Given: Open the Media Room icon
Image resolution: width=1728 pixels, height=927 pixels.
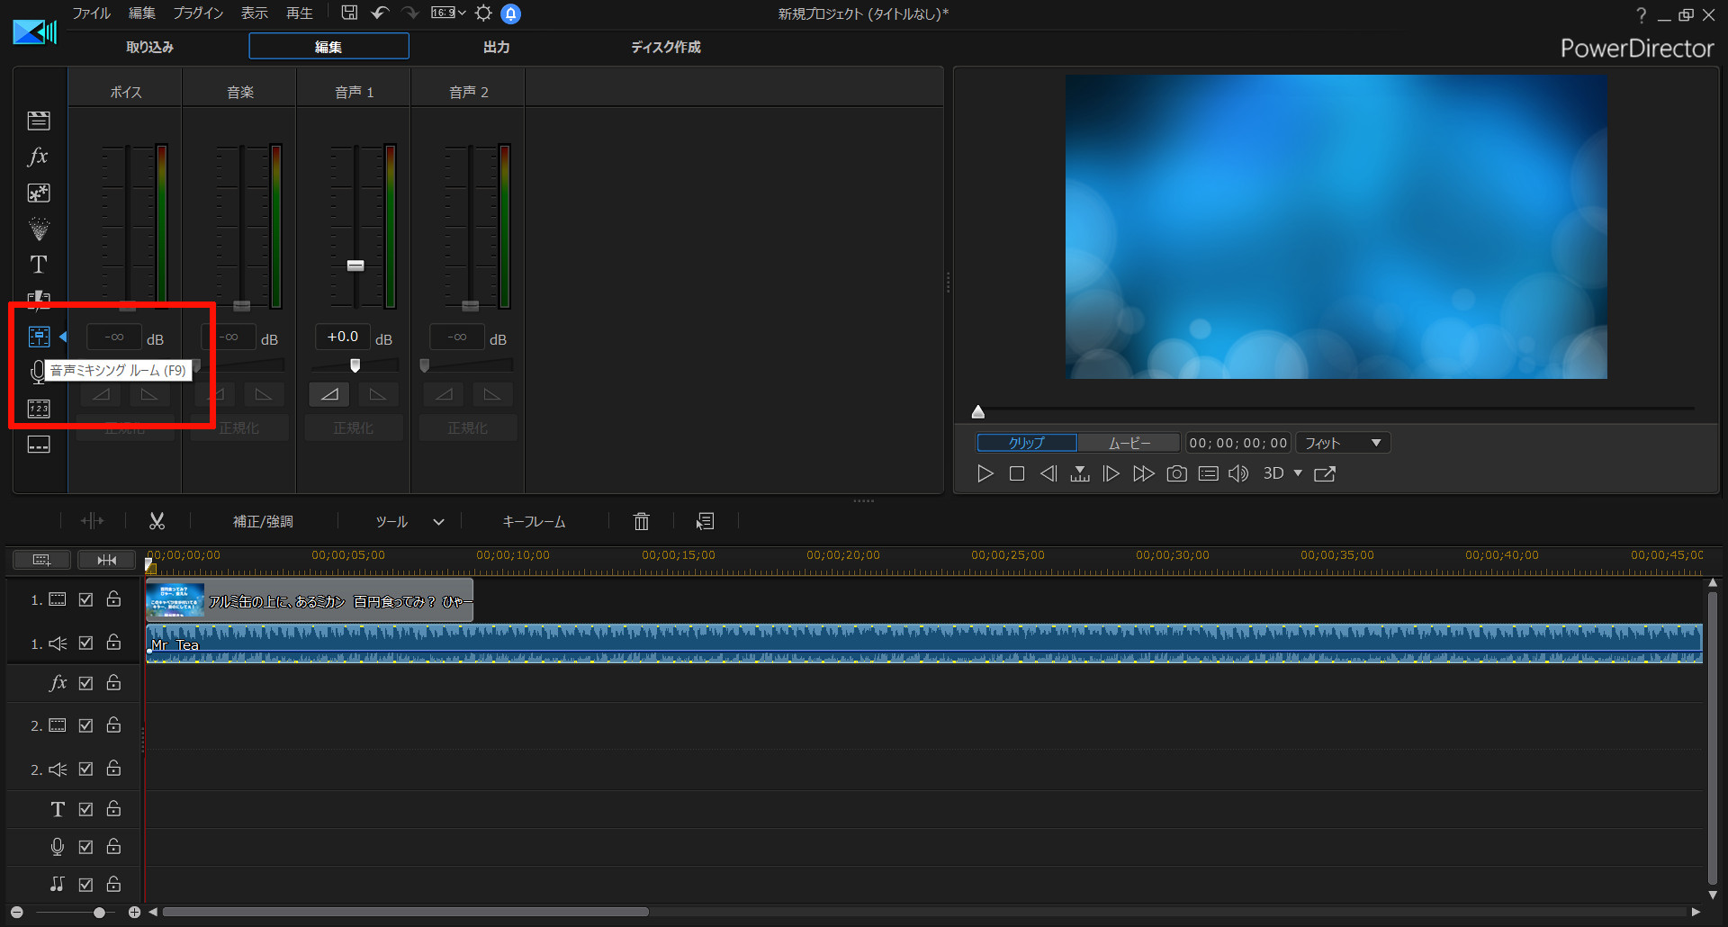Looking at the screenshot, I should coord(39,121).
